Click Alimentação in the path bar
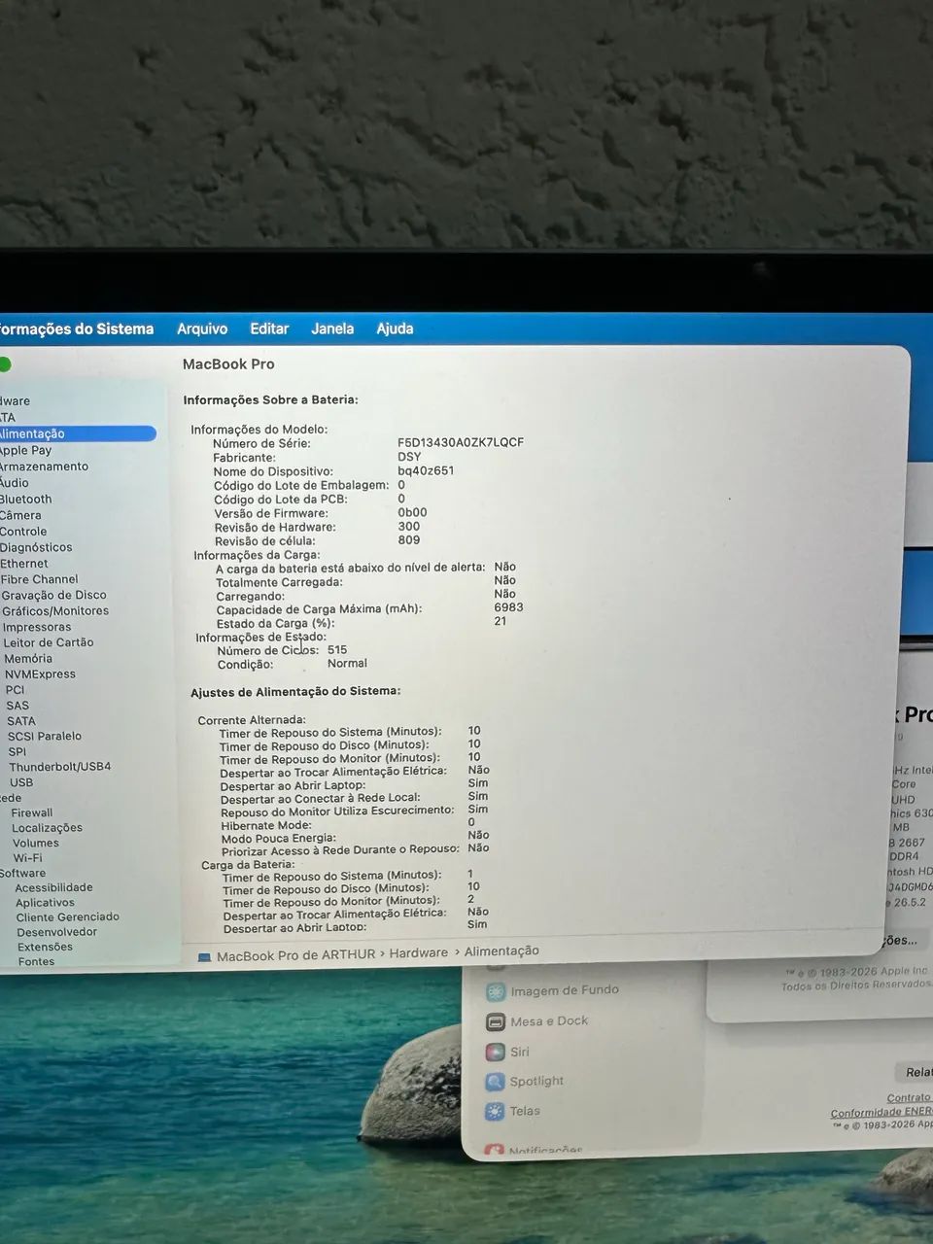This screenshot has width=933, height=1244. coord(501,951)
